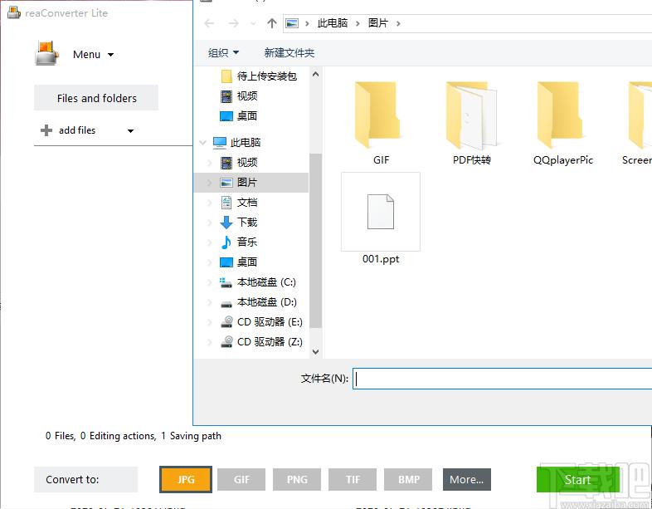652x509 pixels.
Task: Switch to Files and folders tab
Action: (x=96, y=98)
